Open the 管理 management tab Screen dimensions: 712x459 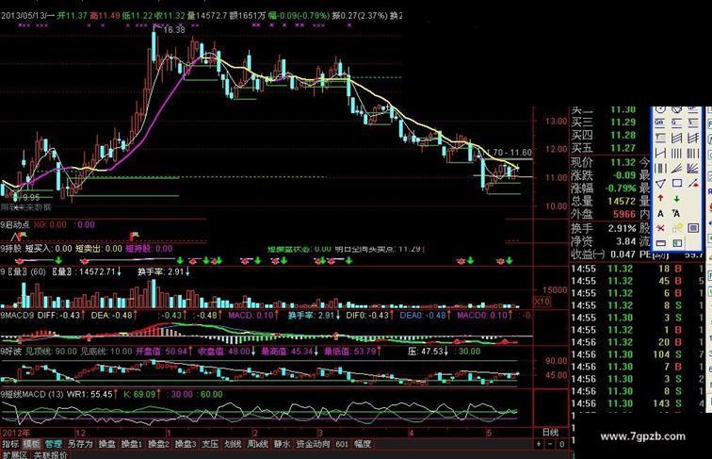click(53, 444)
